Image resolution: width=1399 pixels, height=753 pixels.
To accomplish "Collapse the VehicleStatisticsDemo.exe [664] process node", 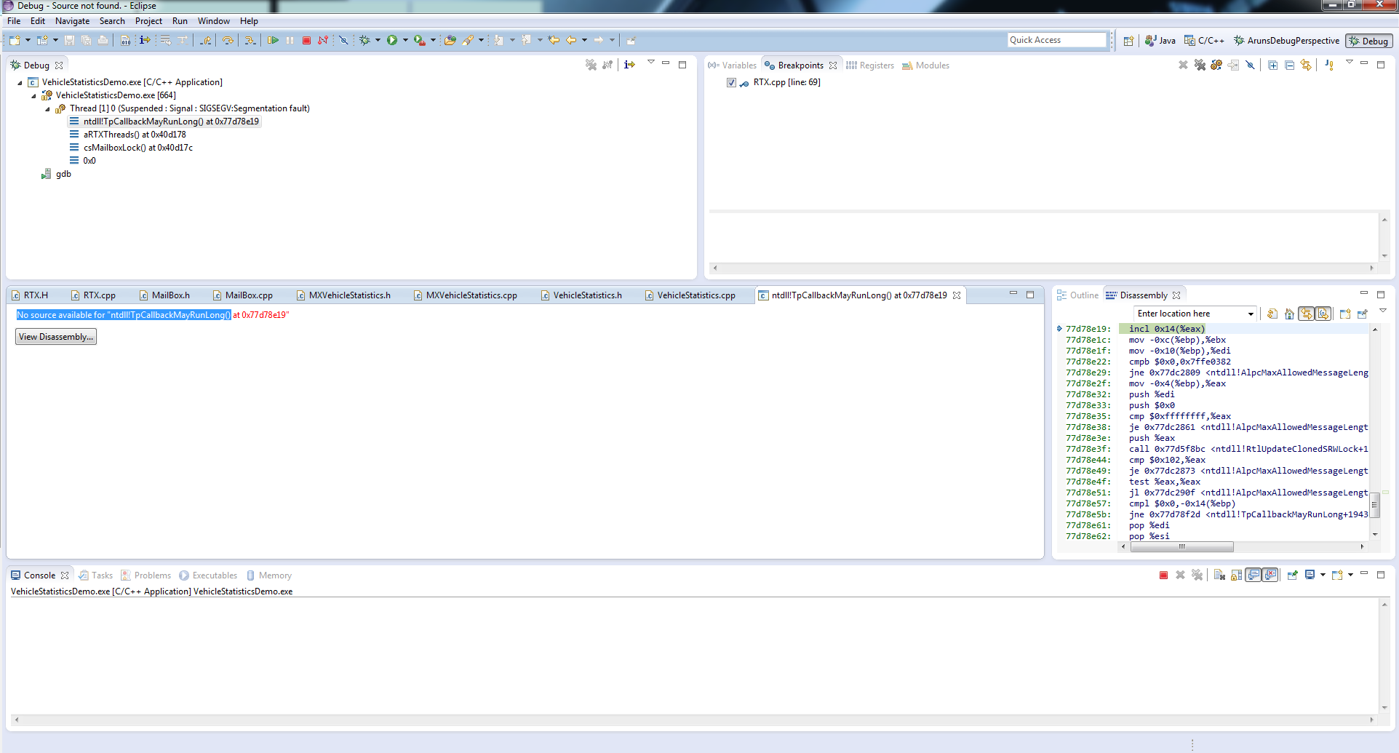I will coord(33,96).
